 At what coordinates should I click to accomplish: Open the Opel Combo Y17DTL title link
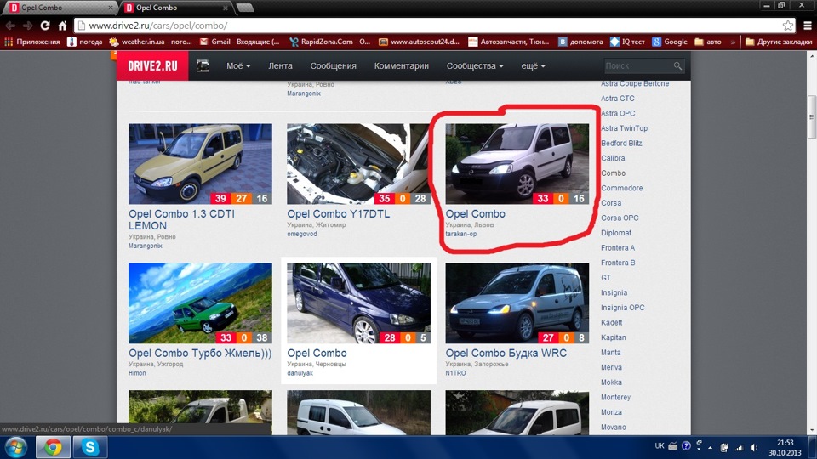coord(338,214)
